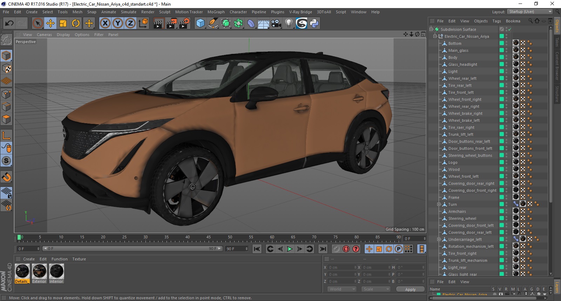Click the X position input field
The width and height of the screenshot is (561, 301).
coord(342,267)
